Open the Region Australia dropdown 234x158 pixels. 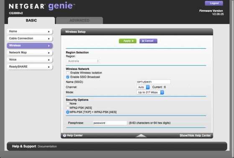(x=83, y=61)
